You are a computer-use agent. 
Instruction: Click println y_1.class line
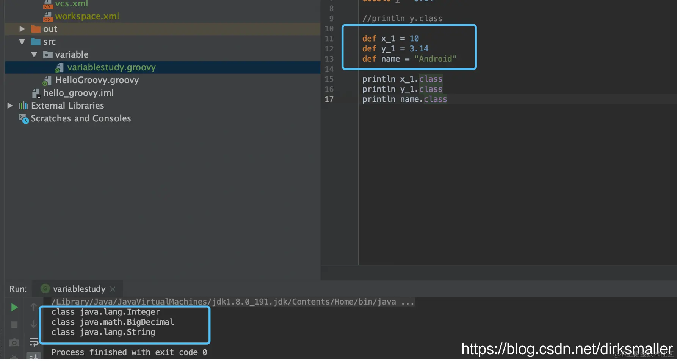tap(402, 89)
